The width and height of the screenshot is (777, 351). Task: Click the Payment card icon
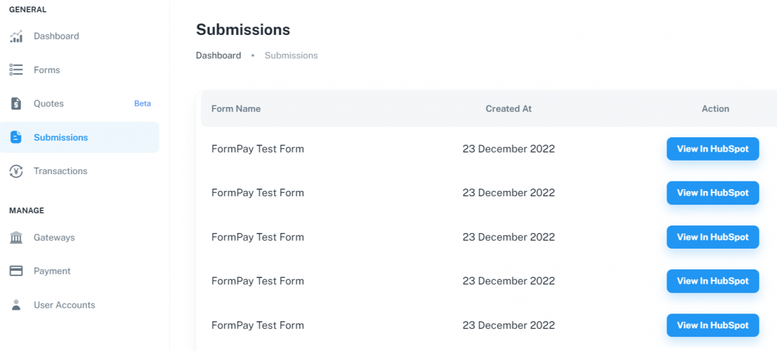coord(16,271)
